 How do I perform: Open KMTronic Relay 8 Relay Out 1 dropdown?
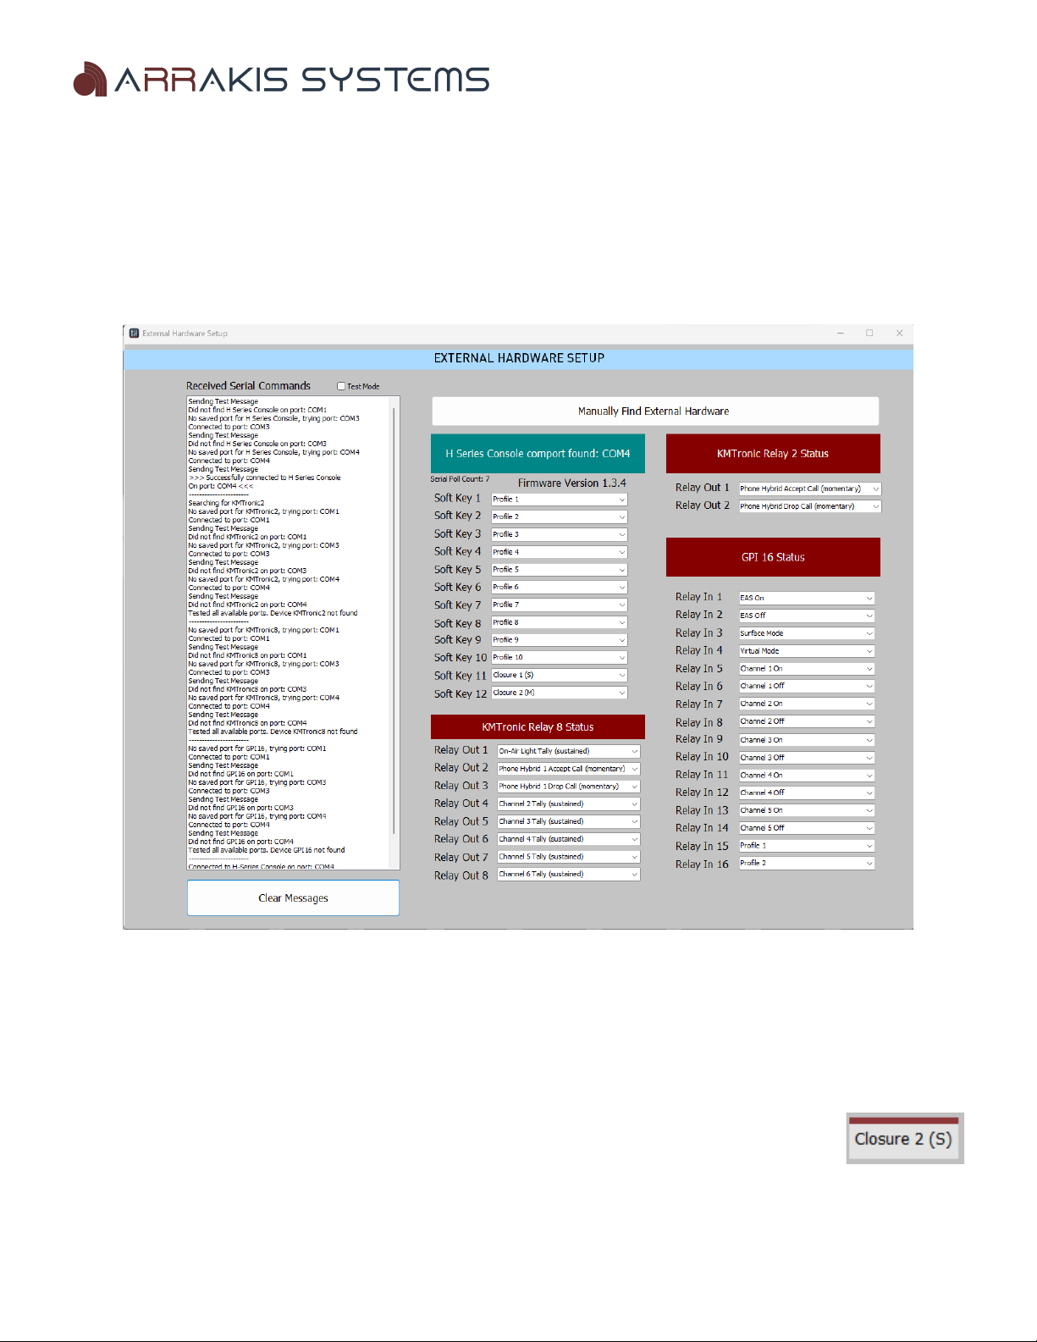(568, 751)
